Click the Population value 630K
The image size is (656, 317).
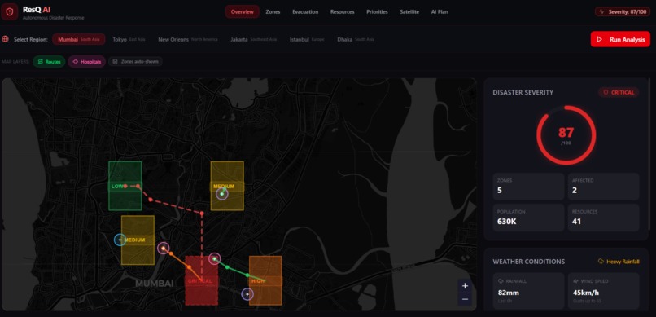click(x=506, y=221)
